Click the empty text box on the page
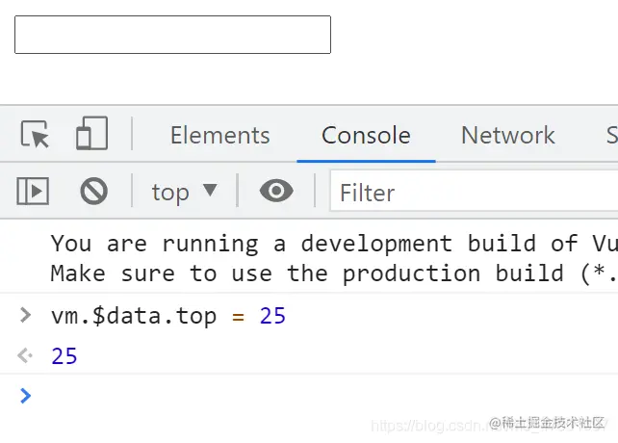618x443 pixels. 172,35
